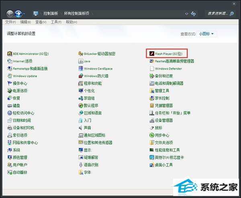Open the 语音识别 link

click(91, 165)
